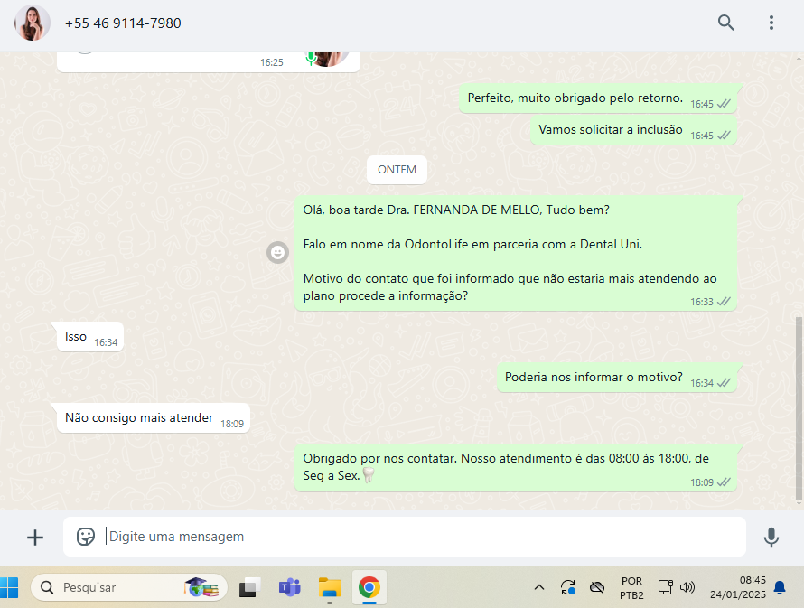Open the attachment plus button
The height and width of the screenshot is (608, 804).
(35, 538)
